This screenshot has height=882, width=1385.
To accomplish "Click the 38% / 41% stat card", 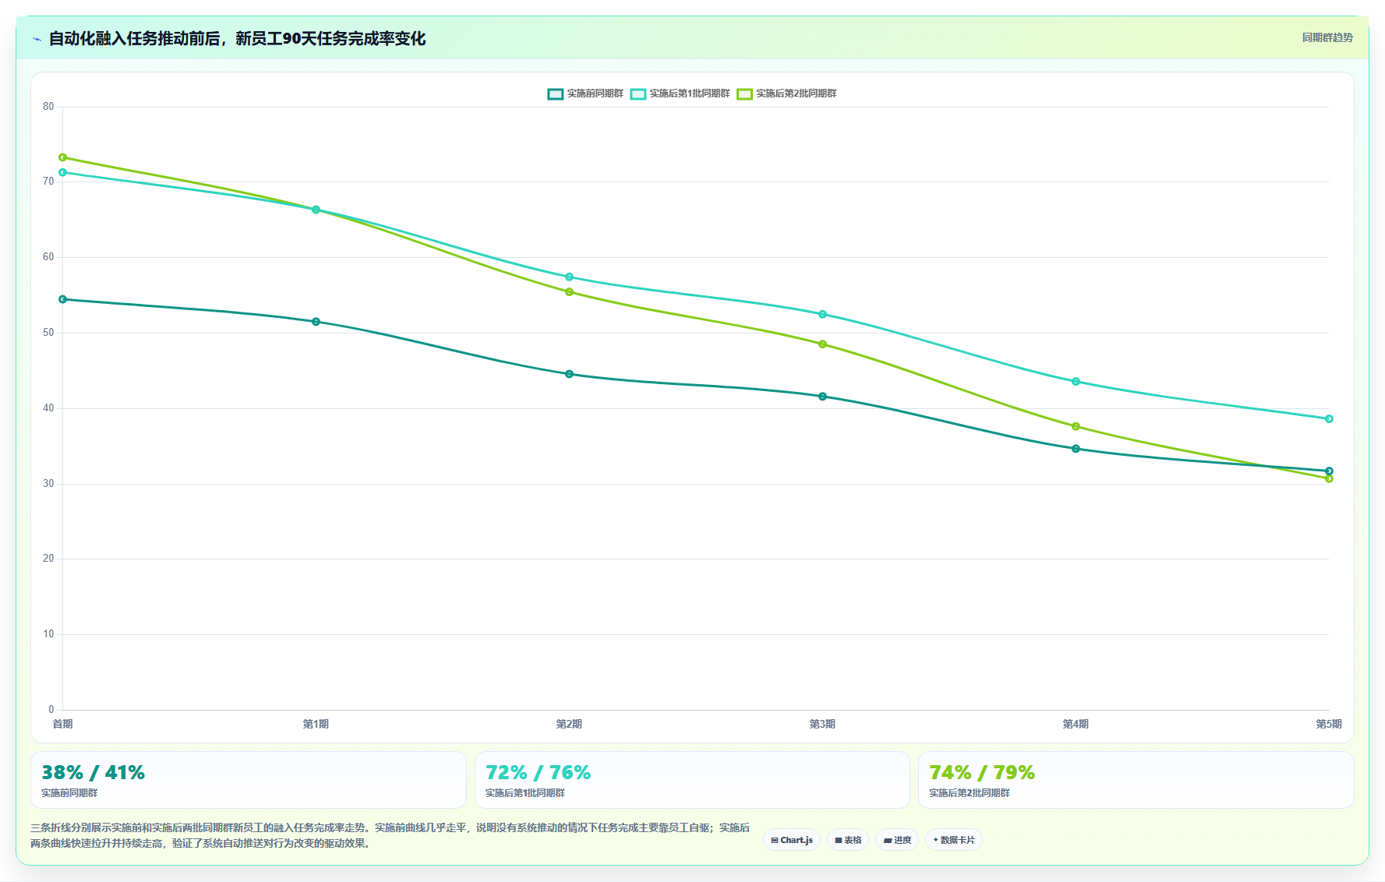I will point(249,780).
